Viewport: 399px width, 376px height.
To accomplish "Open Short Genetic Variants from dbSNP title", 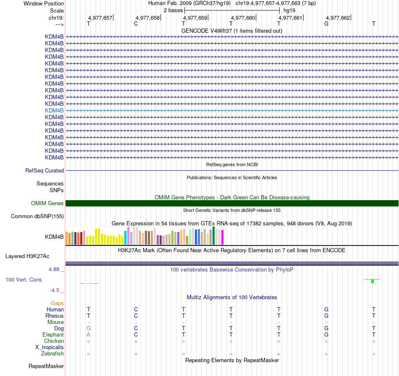I will click(232, 210).
